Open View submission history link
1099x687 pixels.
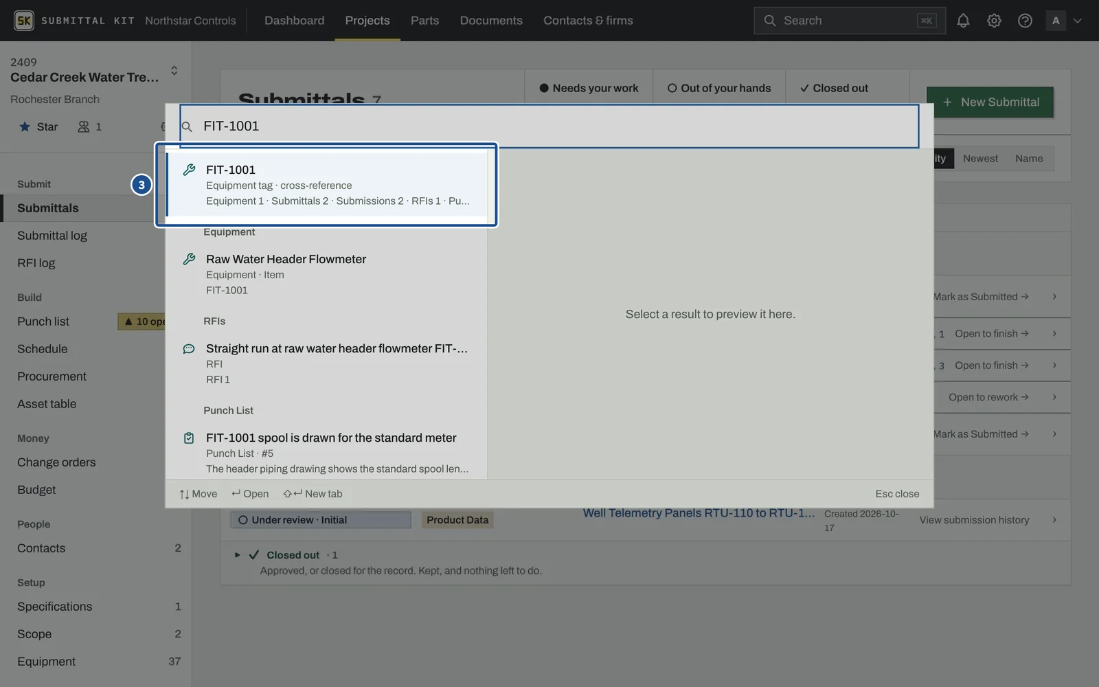[974, 520]
